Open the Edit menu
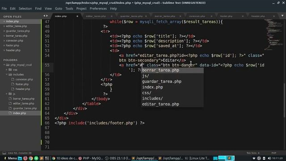The height and width of the screenshot is (161, 286). pyautogui.click(x=13, y=8)
